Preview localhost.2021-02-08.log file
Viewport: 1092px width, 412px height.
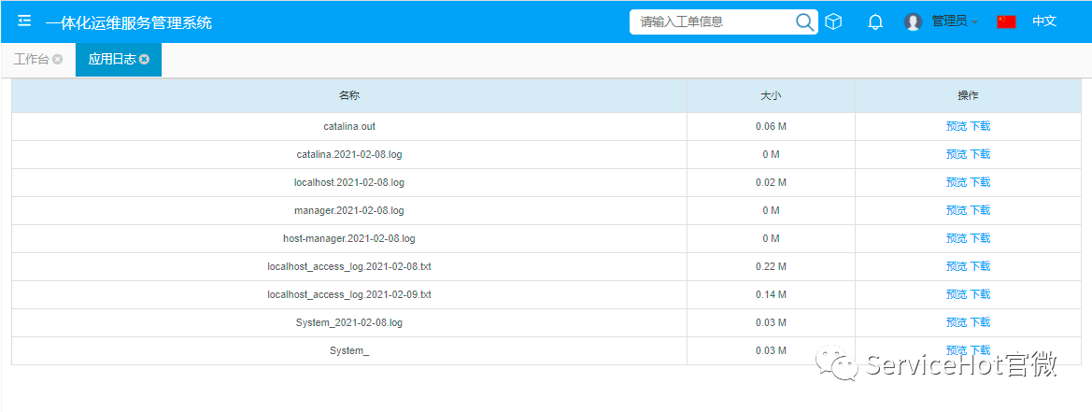point(957,182)
